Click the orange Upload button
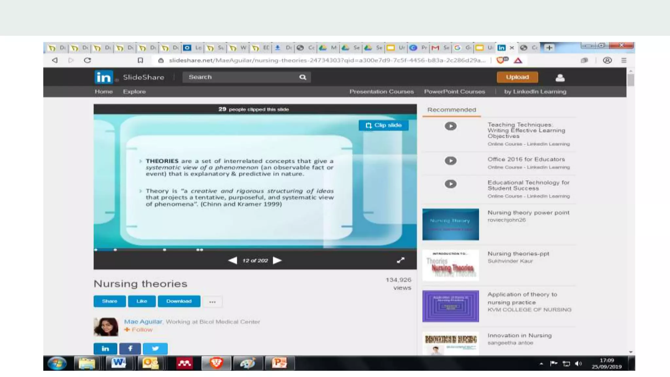The image size is (670, 377). [x=517, y=77]
